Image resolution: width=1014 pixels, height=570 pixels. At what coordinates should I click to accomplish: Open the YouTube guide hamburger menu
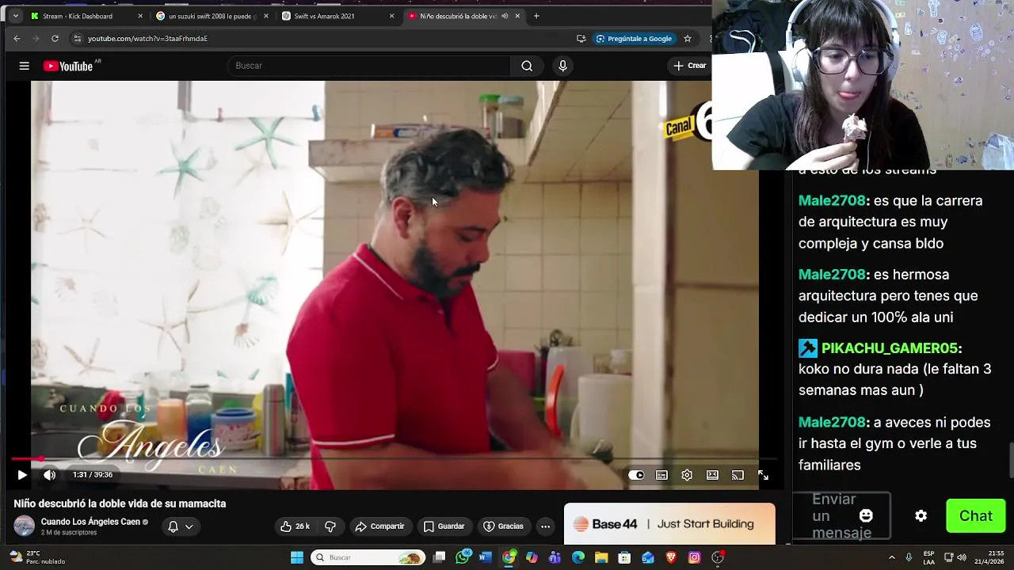24,66
